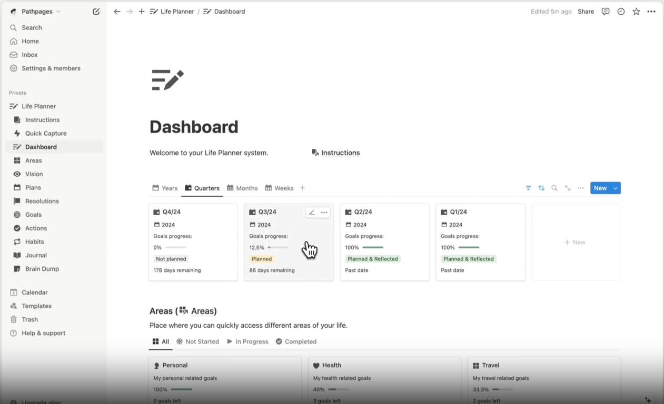
Task: Open the Instructions link under the title
Action: coord(336,153)
